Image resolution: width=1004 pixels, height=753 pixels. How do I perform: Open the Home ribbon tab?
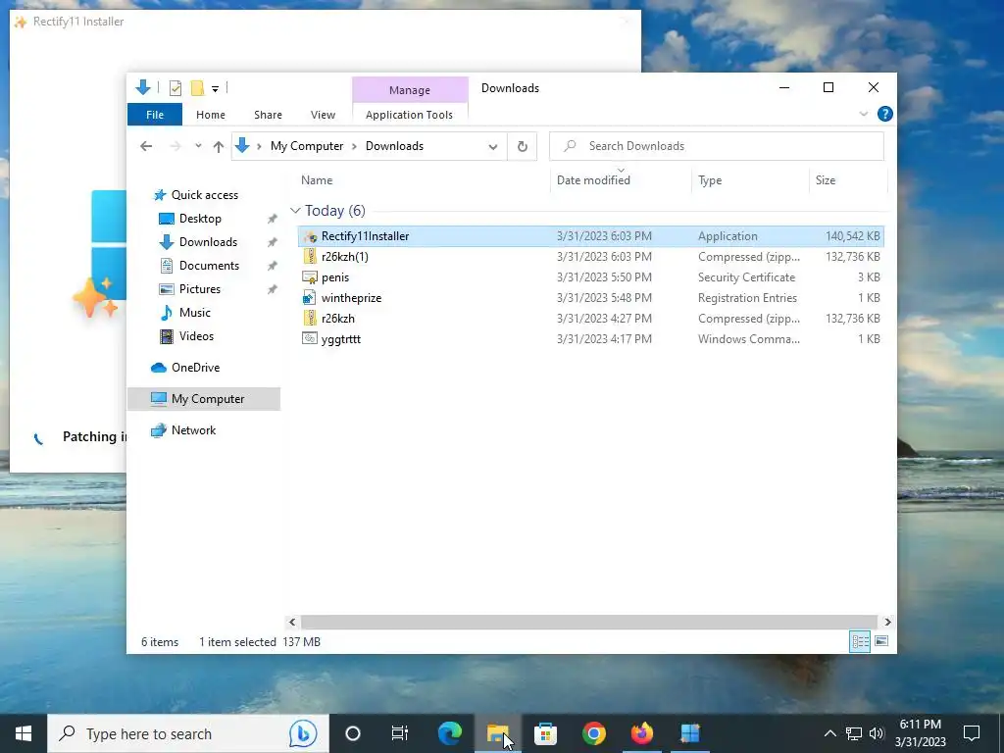pyautogui.click(x=211, y=115)
